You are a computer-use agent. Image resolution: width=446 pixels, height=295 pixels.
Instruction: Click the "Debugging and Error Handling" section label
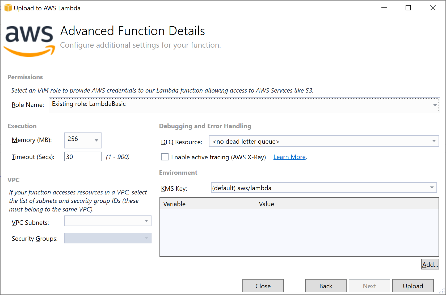click(205, 126)
